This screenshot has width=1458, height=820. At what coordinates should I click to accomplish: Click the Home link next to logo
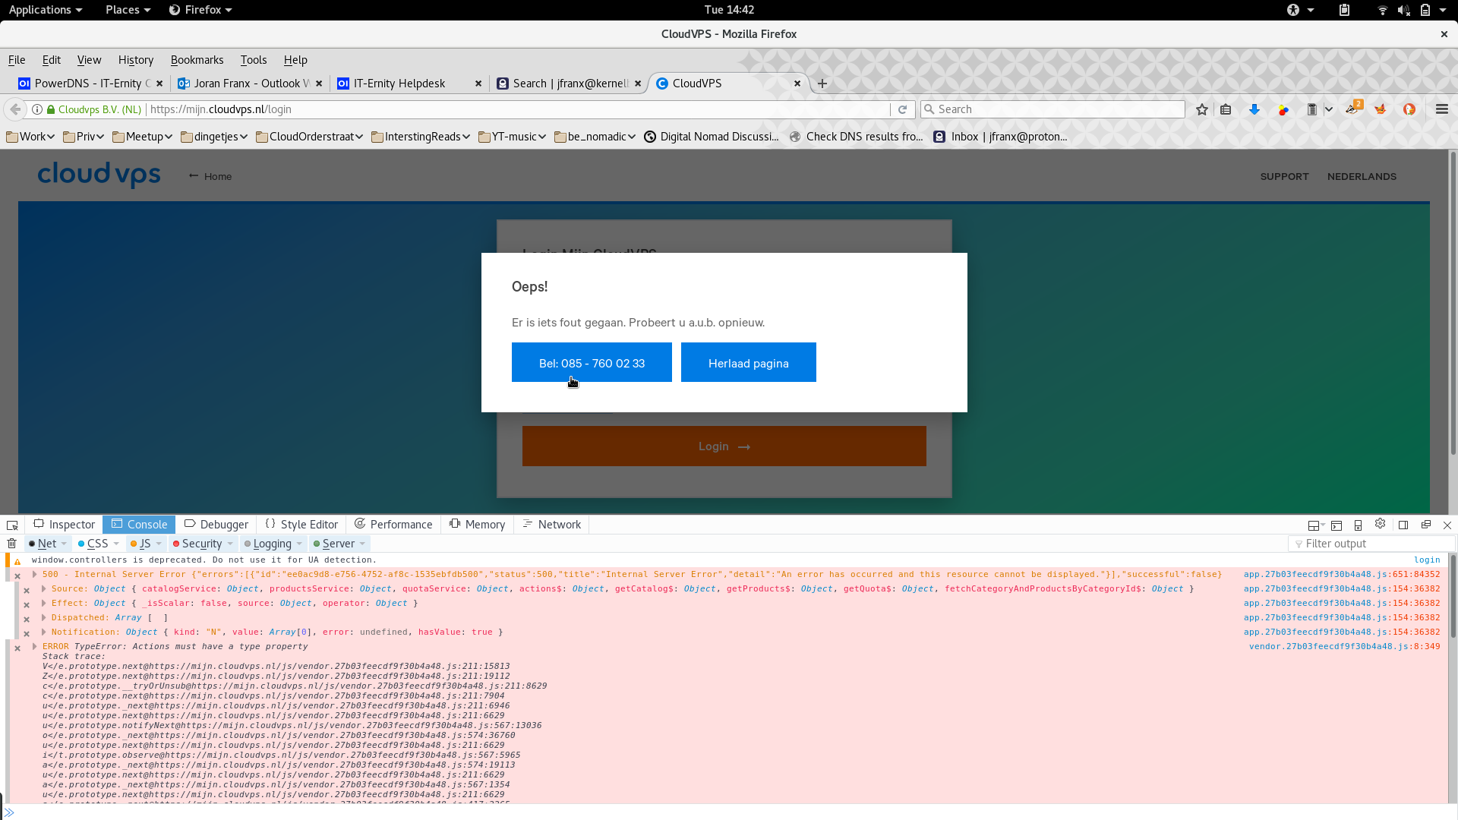click(210, 177)
